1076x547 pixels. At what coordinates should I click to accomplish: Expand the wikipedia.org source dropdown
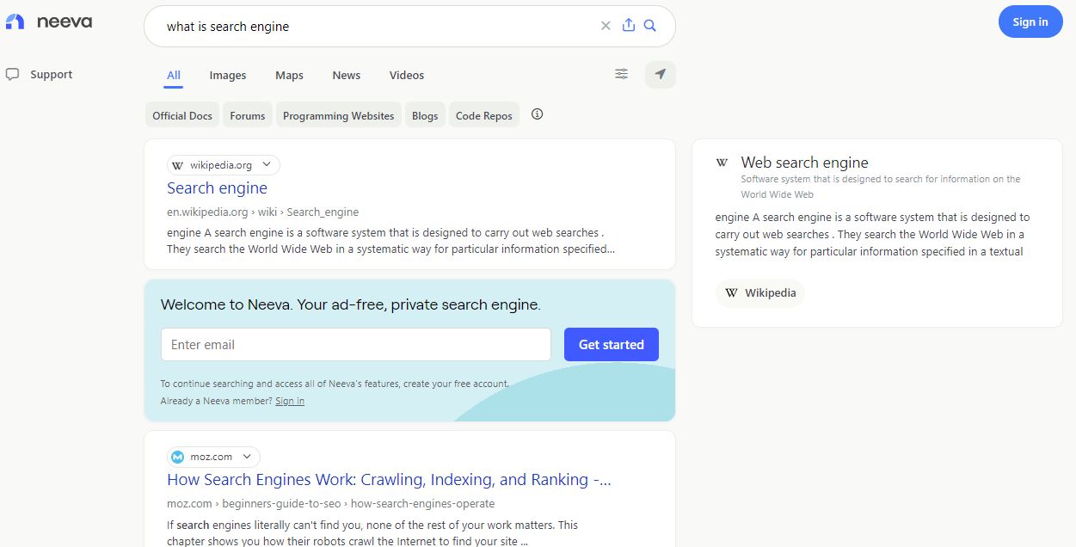(267, 165)
